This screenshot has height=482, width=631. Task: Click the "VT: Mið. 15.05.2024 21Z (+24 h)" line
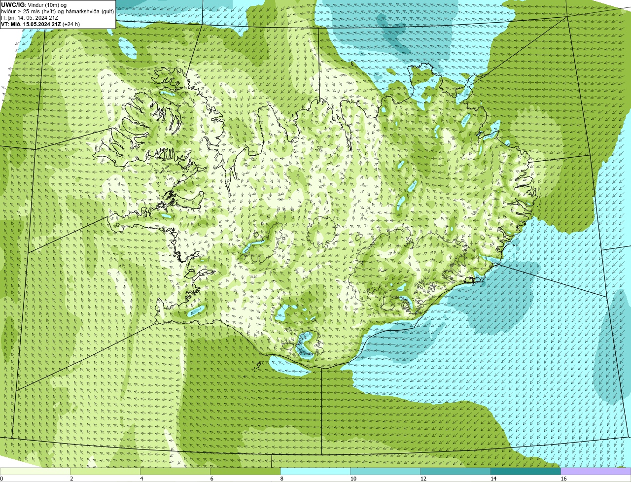tap(40, 24)
